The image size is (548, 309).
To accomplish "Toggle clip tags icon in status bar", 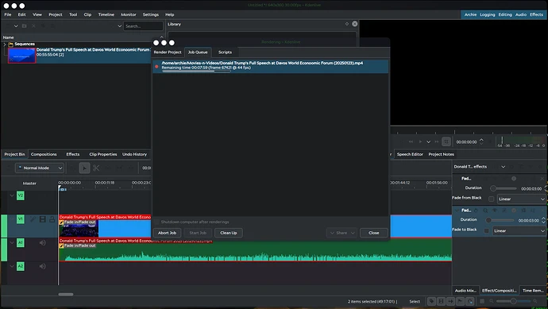I will tap(431, 301).
